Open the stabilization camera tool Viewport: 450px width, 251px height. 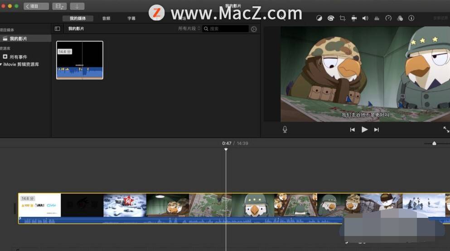(x=354, y=18)
